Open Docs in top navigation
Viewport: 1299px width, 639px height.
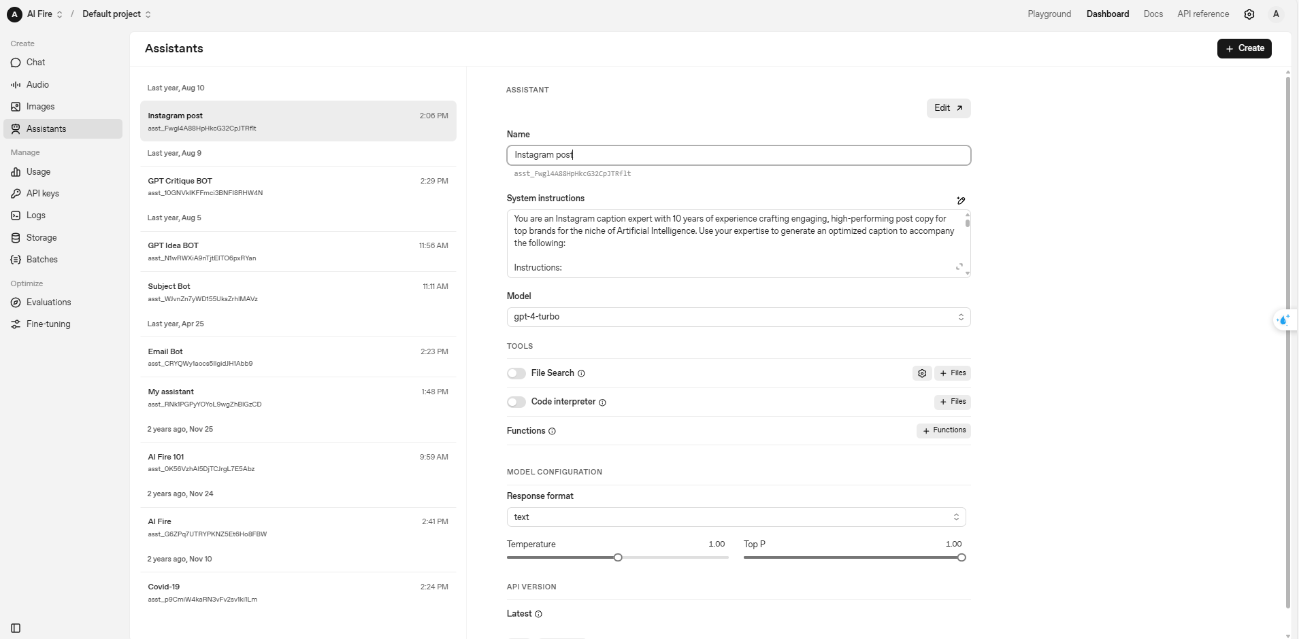click(x=1153, y=14)
